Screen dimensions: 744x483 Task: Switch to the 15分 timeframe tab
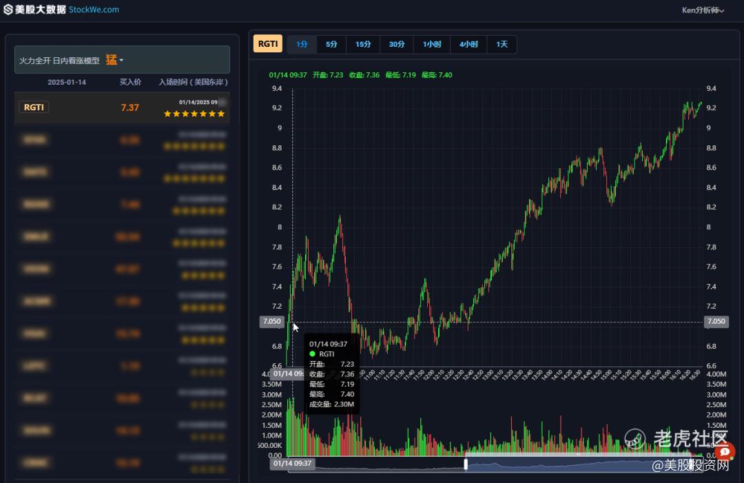(363, 44)
